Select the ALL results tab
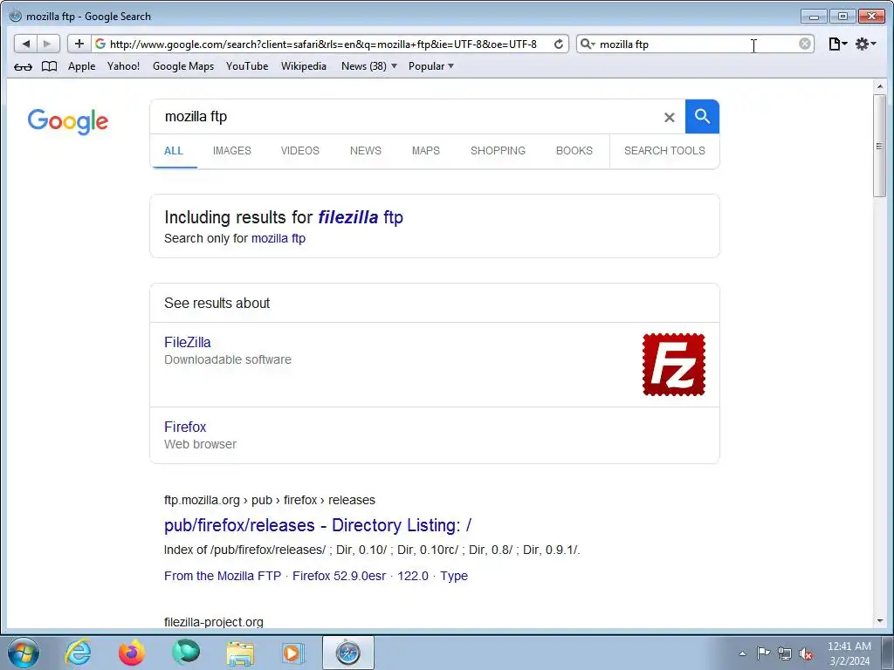The image size is (894, 670). tap(174, 151)
